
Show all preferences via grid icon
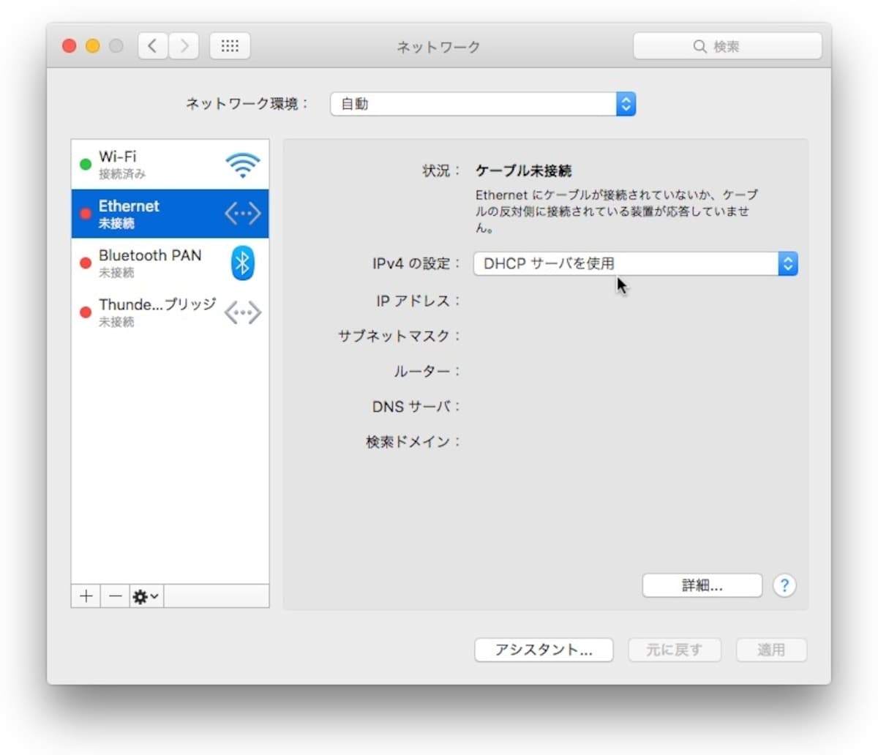pos(230,46)
